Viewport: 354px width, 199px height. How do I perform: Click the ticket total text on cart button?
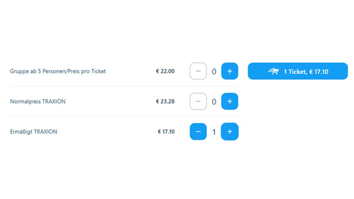[x=306, y=72]
